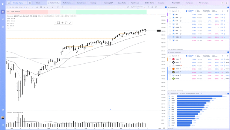Image resolution: width=230 pixels, height=130 pixels.
Task: Click the play arrow next to TLT
Action: (x=173, y=24)
